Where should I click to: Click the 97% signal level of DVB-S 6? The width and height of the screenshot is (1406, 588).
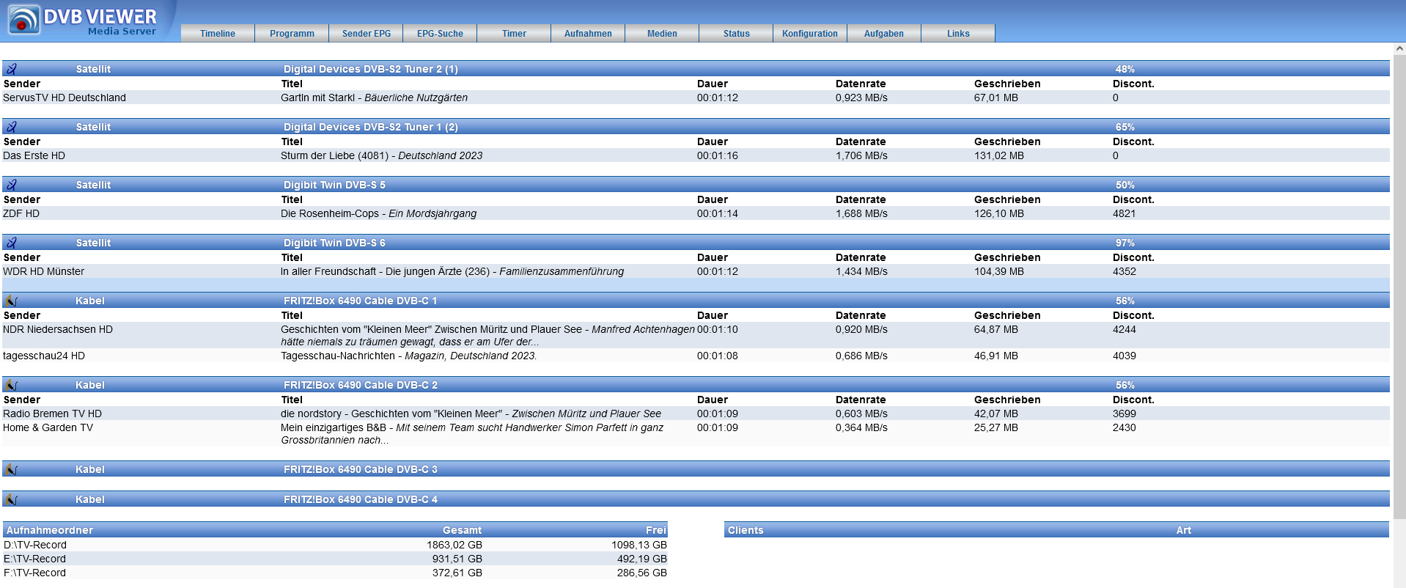pos(1125,243)
